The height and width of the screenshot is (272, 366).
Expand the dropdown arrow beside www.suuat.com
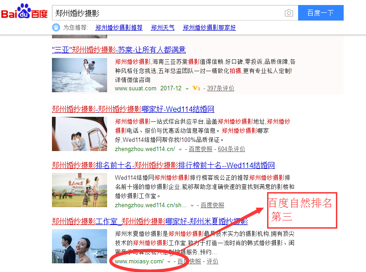187,89
